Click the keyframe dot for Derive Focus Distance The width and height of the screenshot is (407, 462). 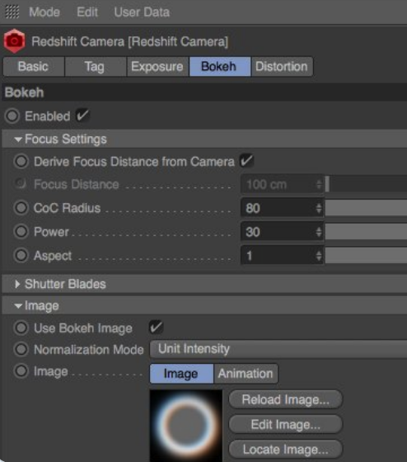21,161
